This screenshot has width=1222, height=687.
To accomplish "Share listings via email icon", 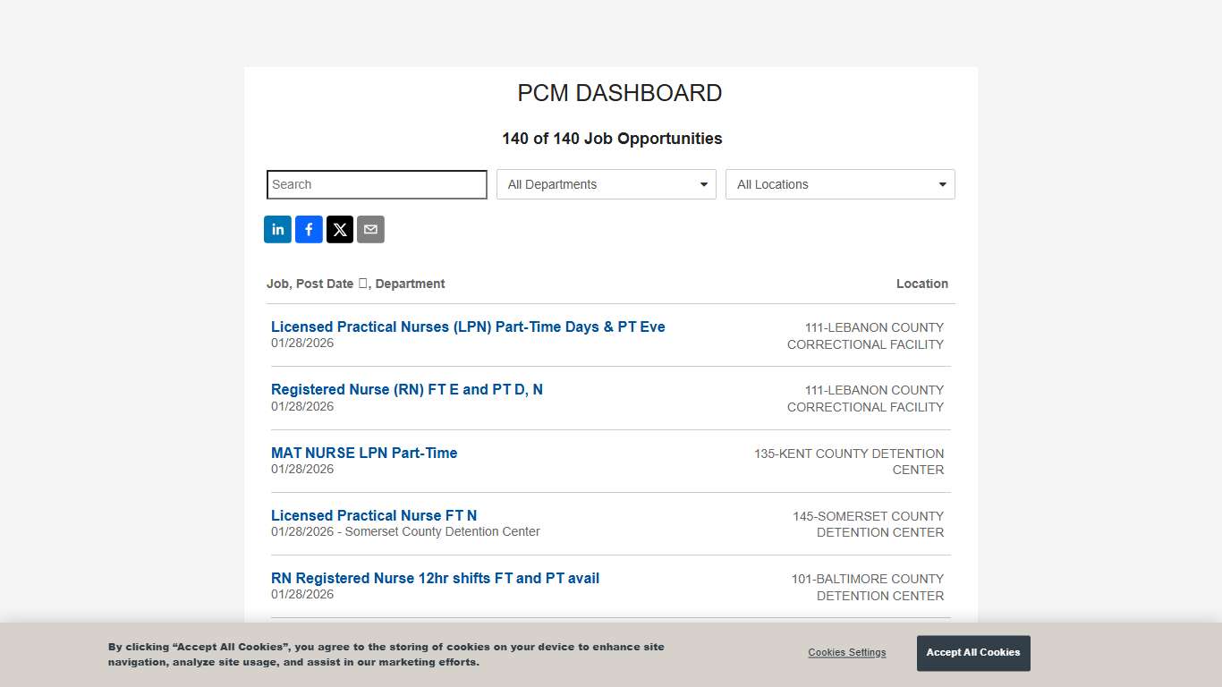I will [370, 229].
